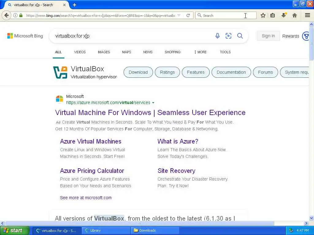Open the TOOLS option
The height and width of the screenshot is (235, 314).
tap(225, 52)
